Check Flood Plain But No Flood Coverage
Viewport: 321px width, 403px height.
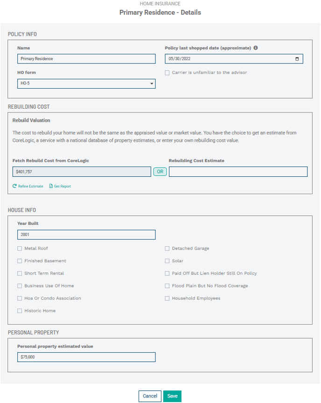point(167,286)
